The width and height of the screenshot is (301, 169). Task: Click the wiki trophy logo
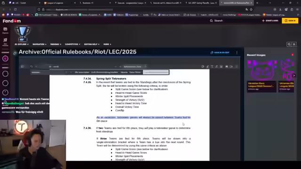pos(23,34)
